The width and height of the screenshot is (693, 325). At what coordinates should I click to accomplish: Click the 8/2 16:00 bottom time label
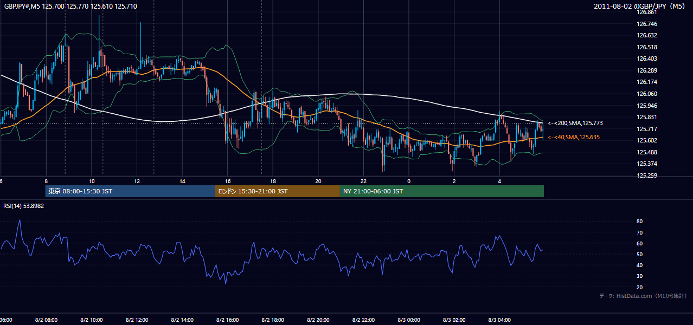228,320
